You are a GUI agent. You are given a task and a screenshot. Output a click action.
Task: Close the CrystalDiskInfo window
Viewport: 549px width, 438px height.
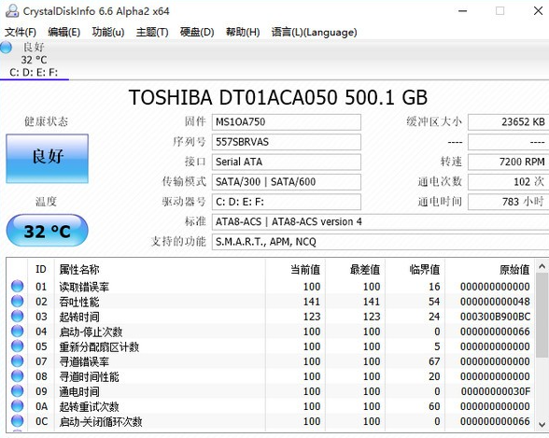[x=538, y=11]
